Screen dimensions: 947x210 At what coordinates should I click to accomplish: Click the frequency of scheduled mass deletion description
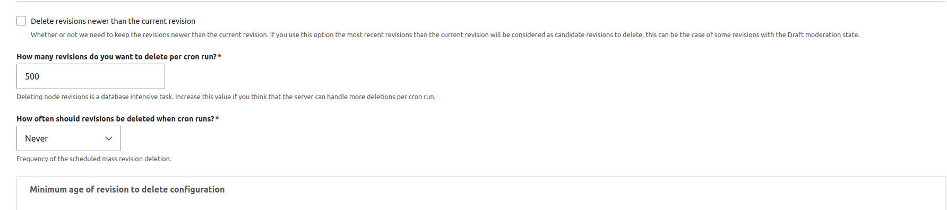94,159
